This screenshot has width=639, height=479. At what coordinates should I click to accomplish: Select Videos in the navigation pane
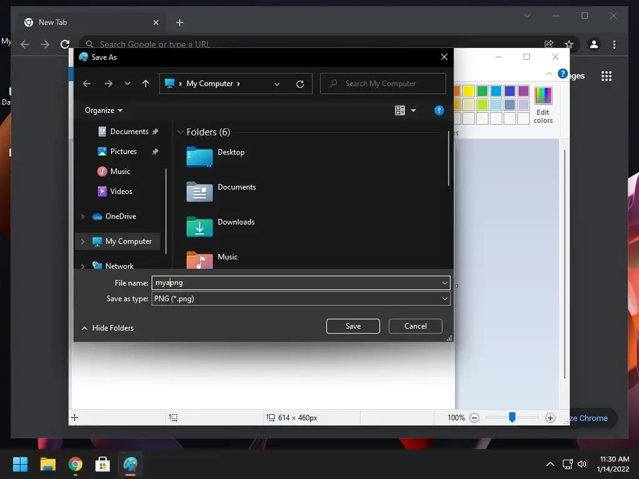click(x=115, y=191)
